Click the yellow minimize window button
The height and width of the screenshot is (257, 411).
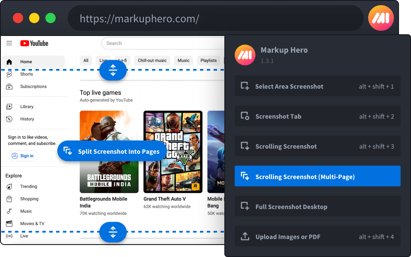coord(34,18)
